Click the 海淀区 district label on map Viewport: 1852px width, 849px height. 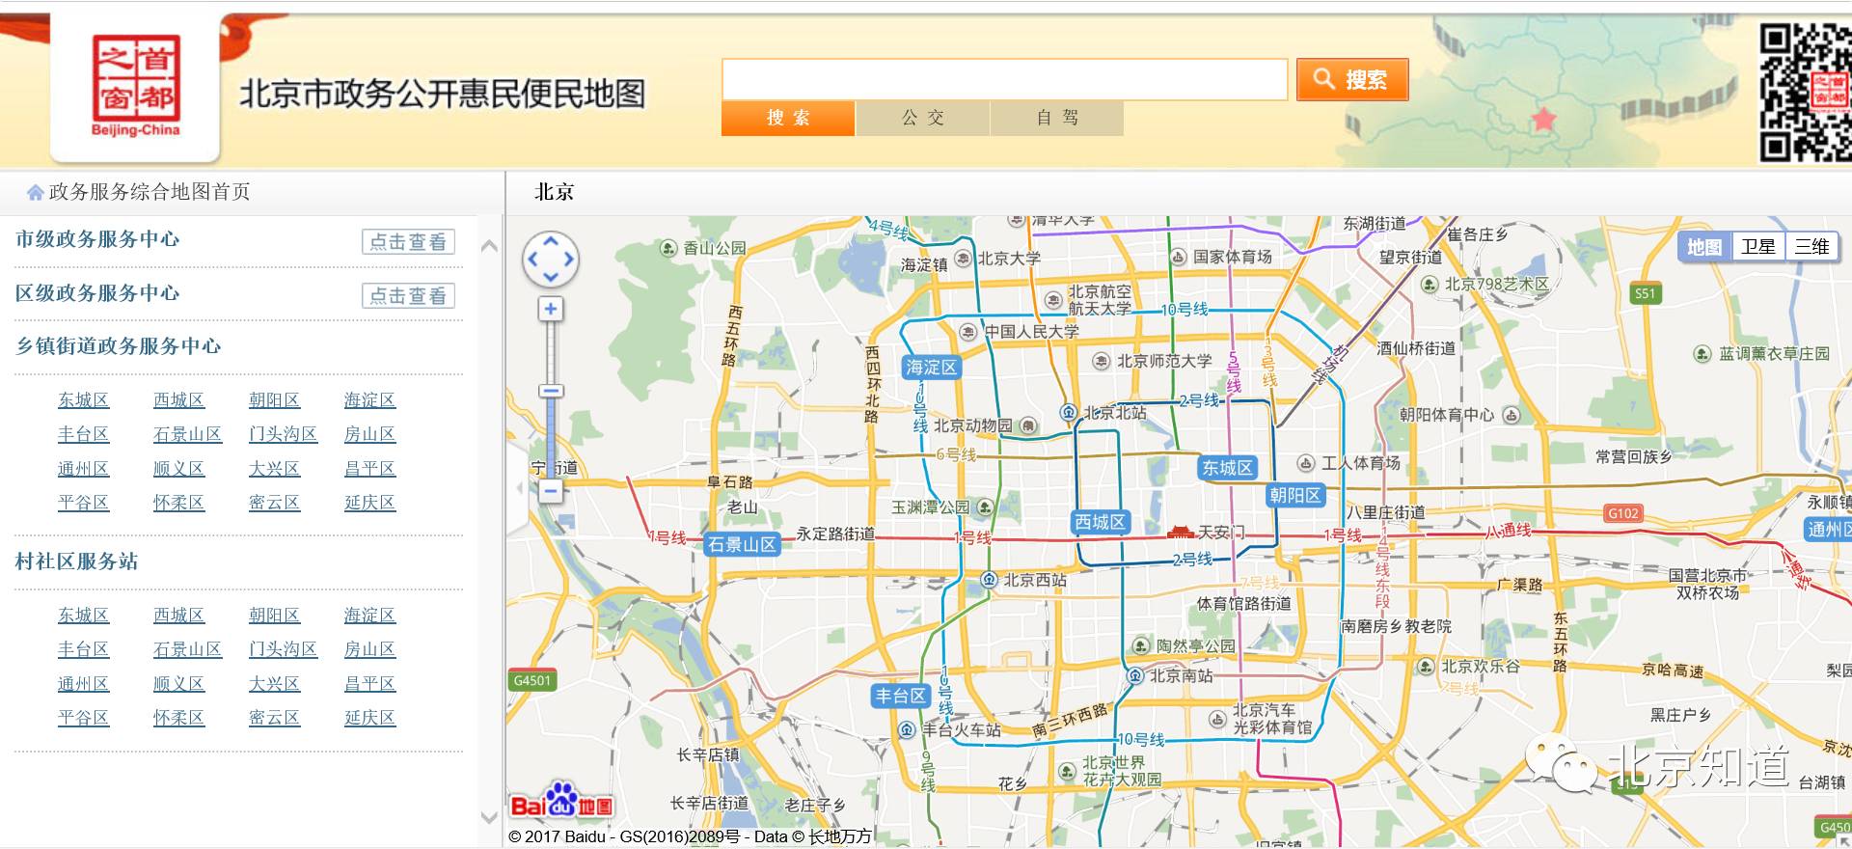[931, 368]
